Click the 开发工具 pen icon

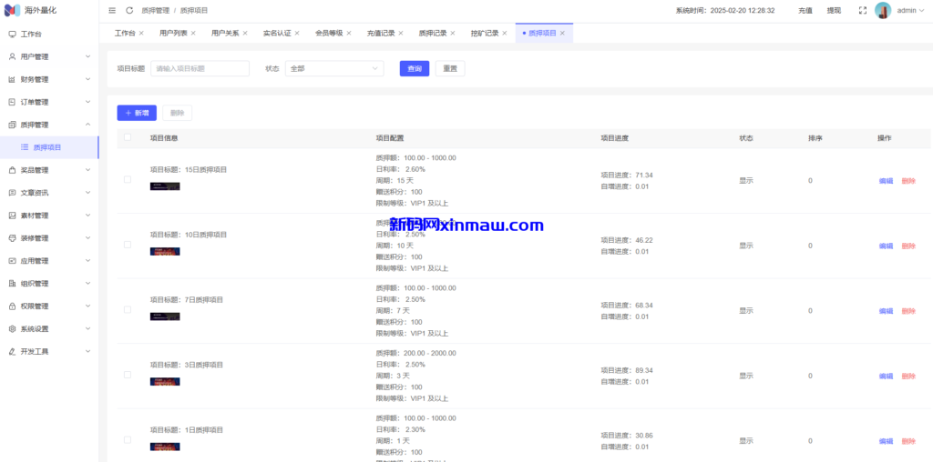[12, 352]
